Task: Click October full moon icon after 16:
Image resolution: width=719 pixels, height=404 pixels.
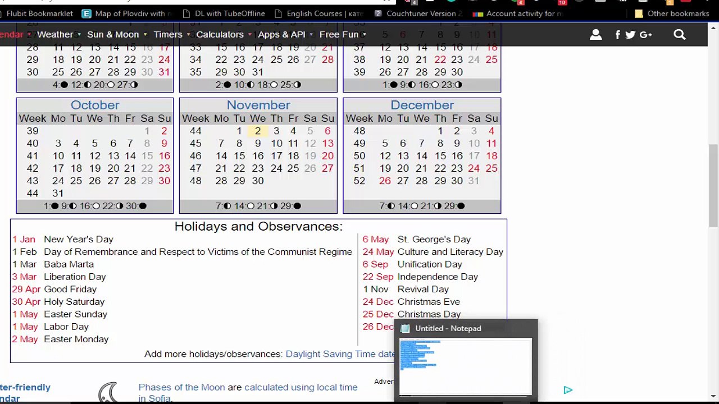Action: pos(96,206)
